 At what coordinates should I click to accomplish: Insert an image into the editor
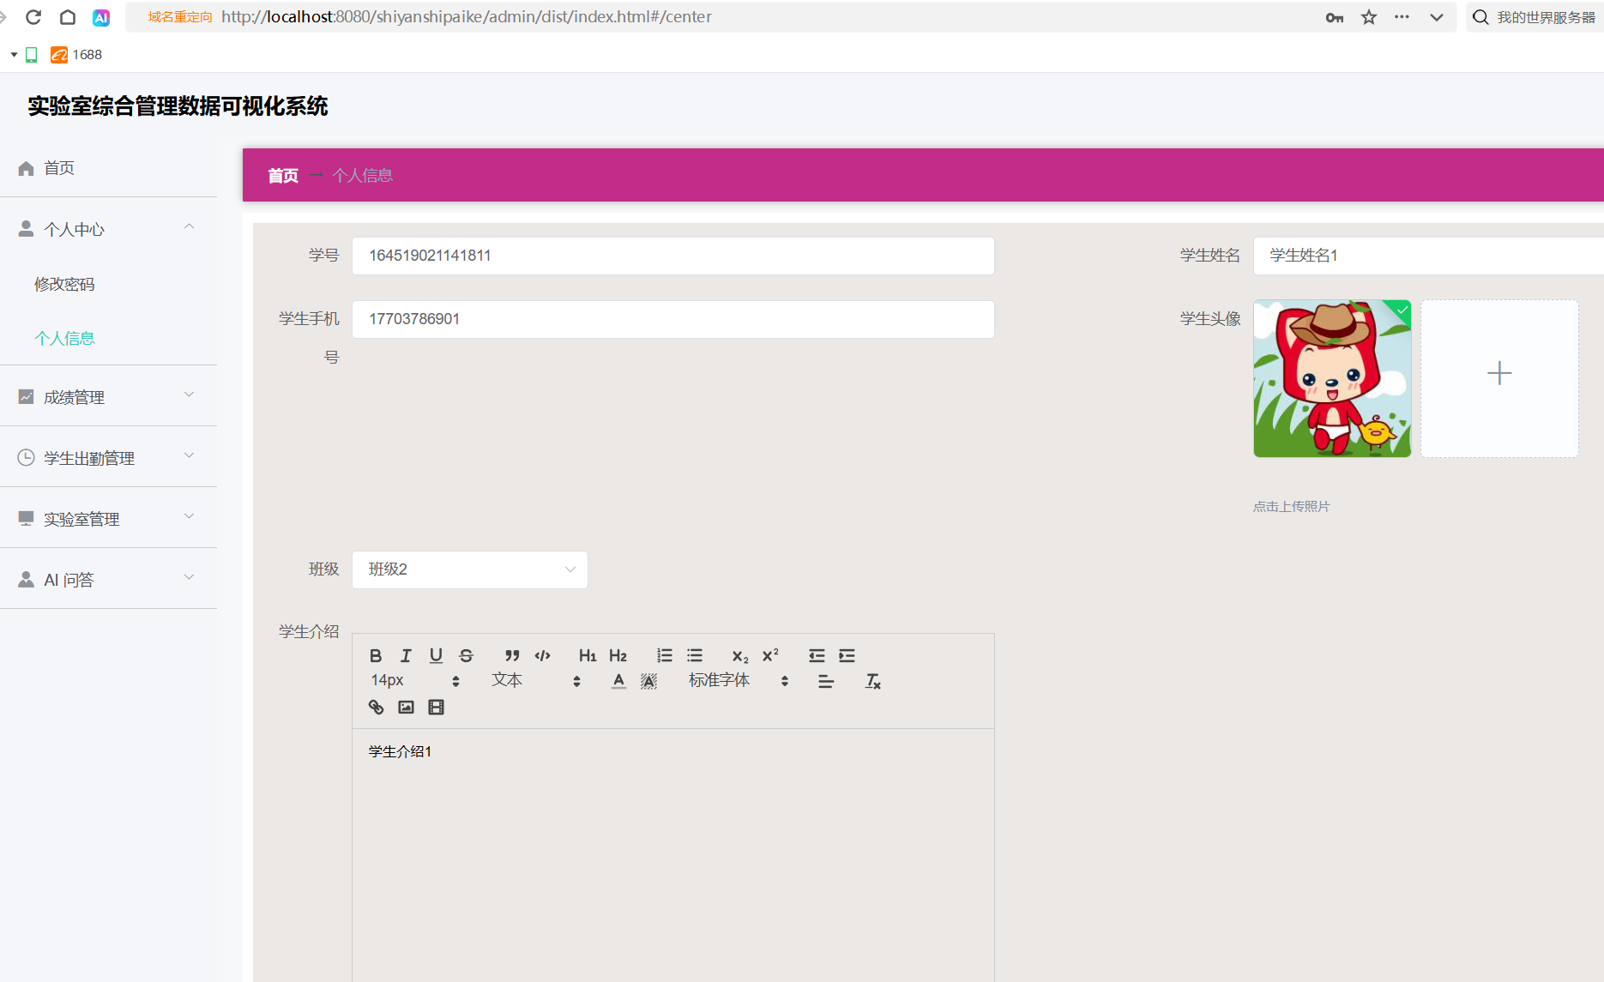pos(406,708)
